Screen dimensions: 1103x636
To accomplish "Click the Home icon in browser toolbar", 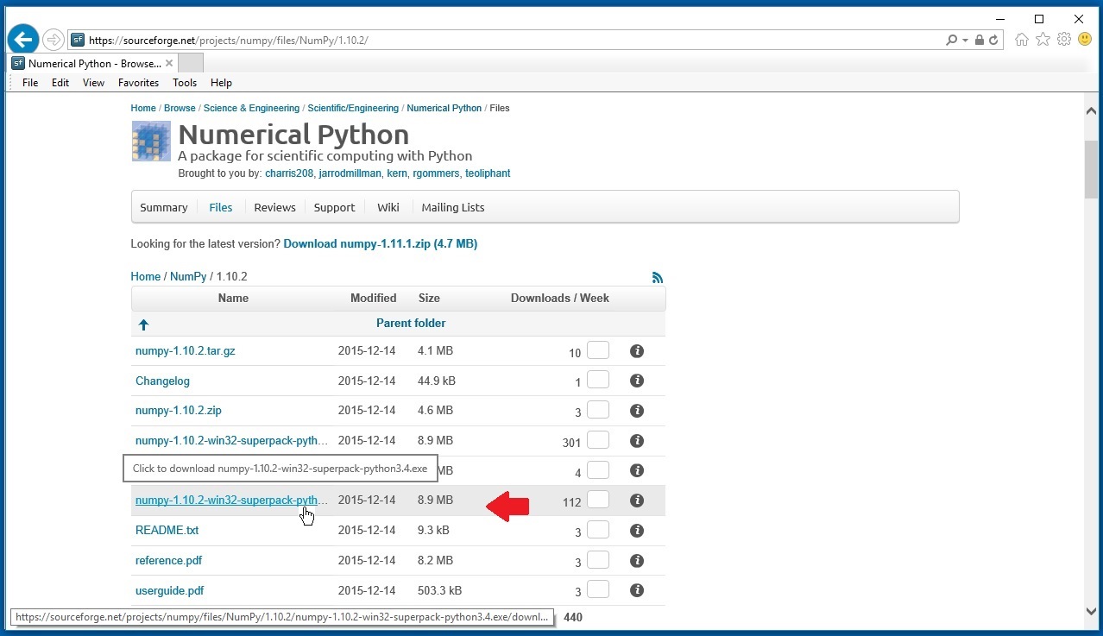I will coord(1022,40).
